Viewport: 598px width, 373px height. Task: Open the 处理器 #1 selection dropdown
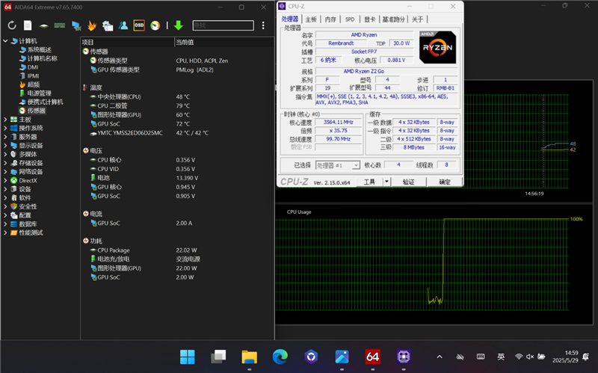coord(338,165)
